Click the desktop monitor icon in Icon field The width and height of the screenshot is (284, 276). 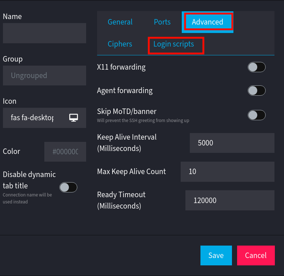(x=74, y=118)
